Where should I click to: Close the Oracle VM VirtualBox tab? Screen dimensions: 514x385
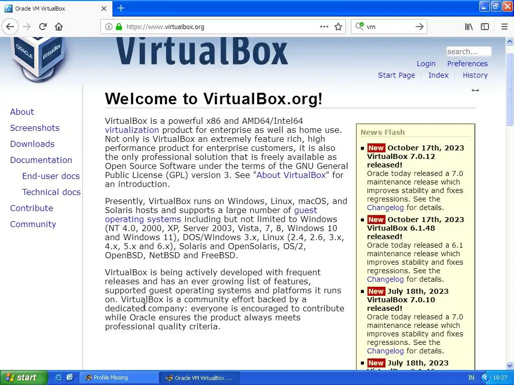[x=103, y=9]
